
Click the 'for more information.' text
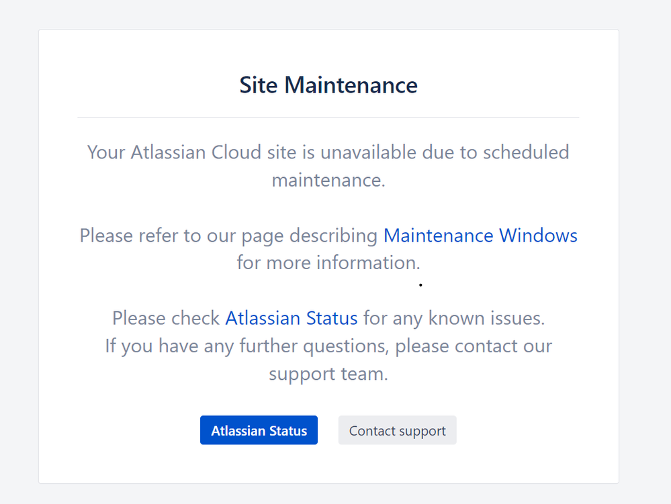coord(328,262)
